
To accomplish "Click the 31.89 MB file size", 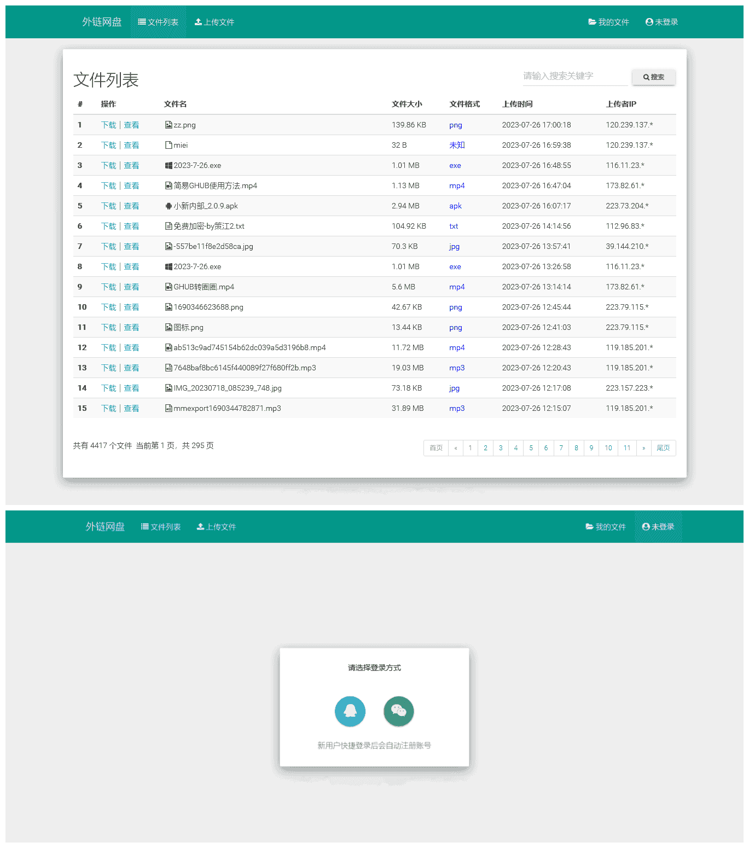I will coord(408,408).
